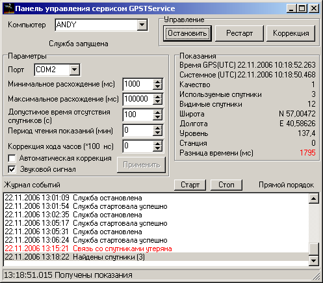Click the window resize grip in status bar
The image size is (323, 283).
(x=316, y=276)
